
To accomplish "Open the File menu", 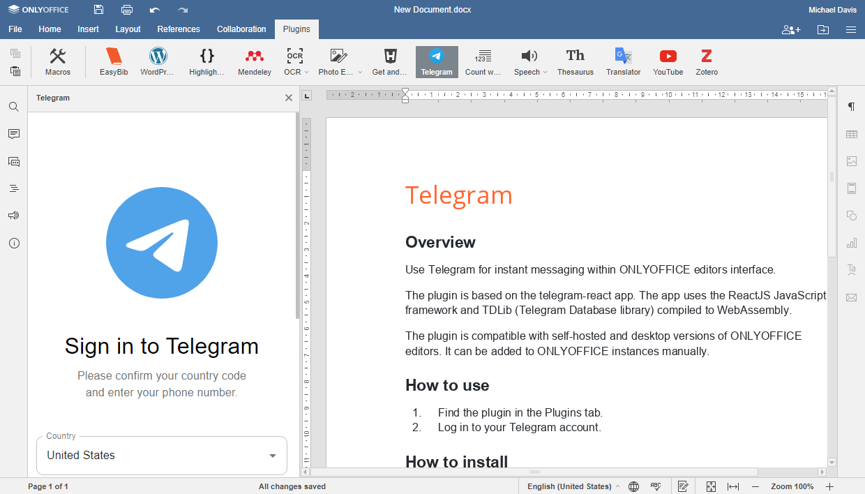I will (15, 29).
